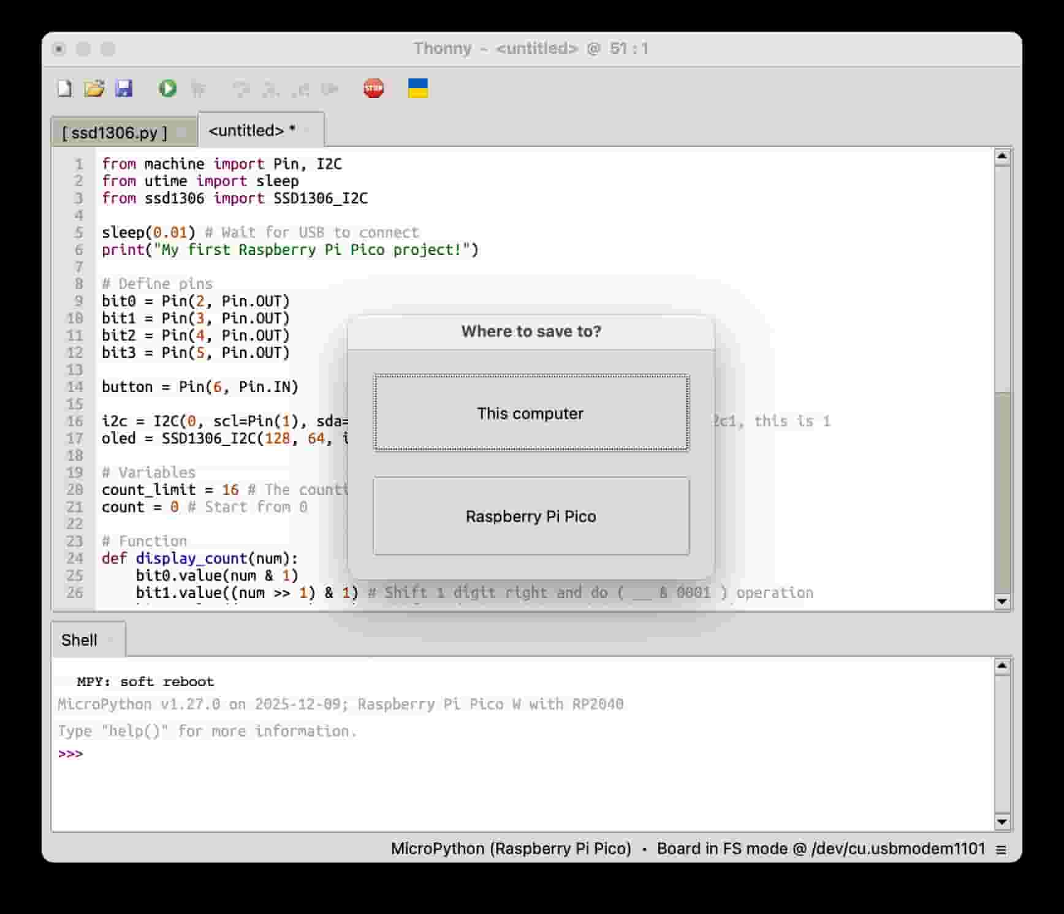Click the Step over debug icon
Image resolution: width=1064 pixels, height=914 pixels.
point(241,89)
